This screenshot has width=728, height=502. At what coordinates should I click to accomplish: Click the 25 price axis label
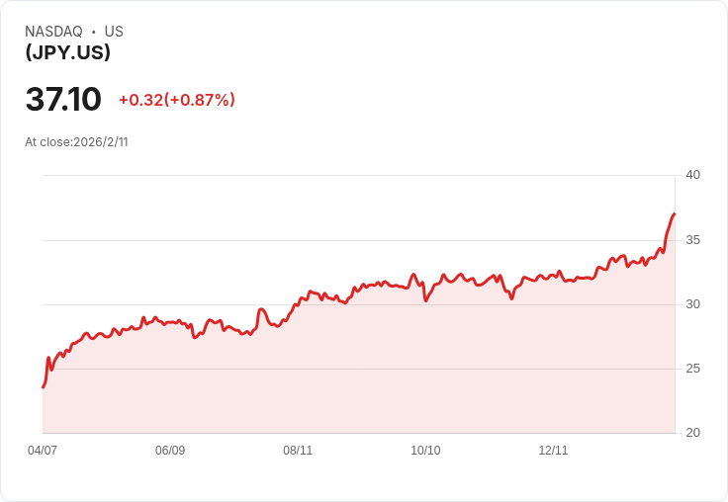[692, 369]
